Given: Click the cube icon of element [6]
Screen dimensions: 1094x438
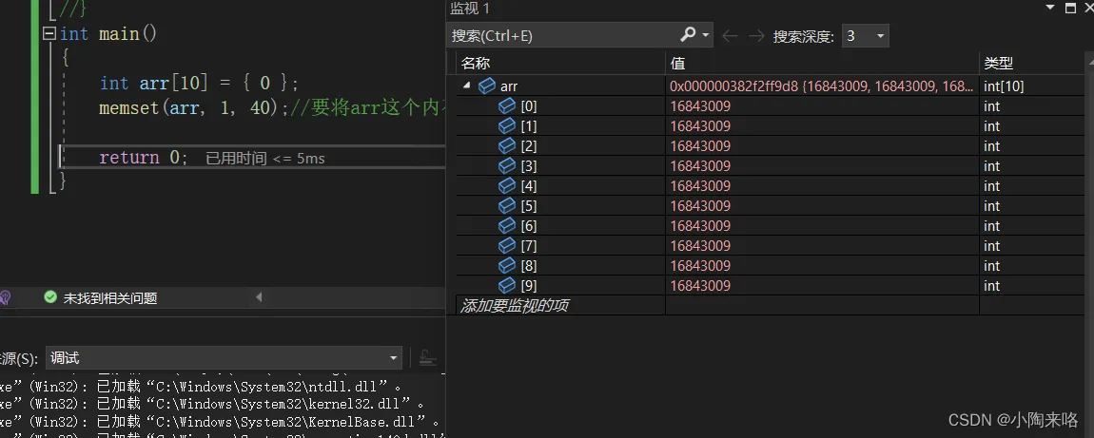Looking at the screenshot, I should tap(507, 225).
